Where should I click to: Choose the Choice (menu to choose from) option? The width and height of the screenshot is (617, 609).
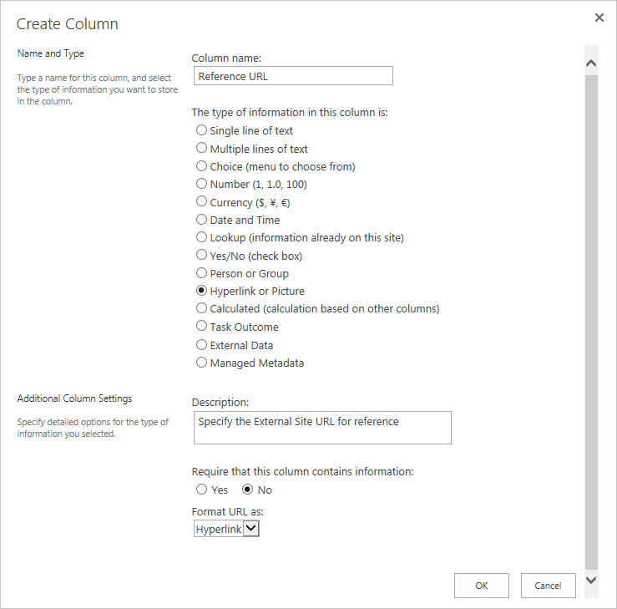click(x=201, y=165)
